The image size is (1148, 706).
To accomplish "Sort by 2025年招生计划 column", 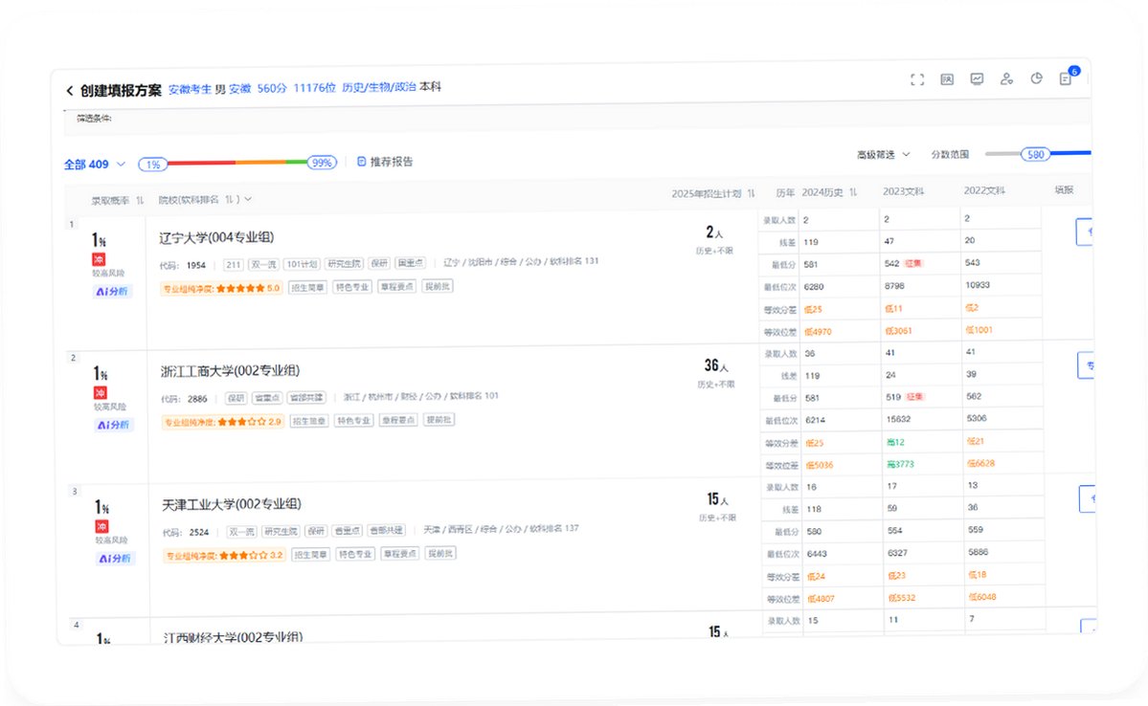I will pyautogui.click(x=752, y=193).
